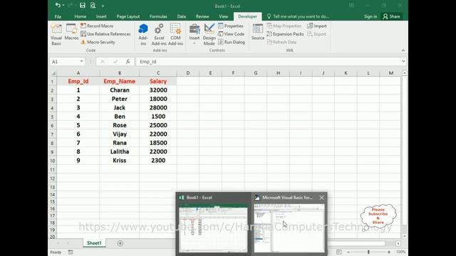Open the XML Source pane
The height and width of the screenshot is (256, 456).
258,32
